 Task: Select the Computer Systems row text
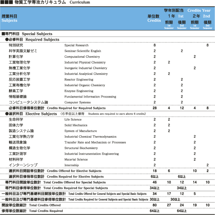coord(77,102)
